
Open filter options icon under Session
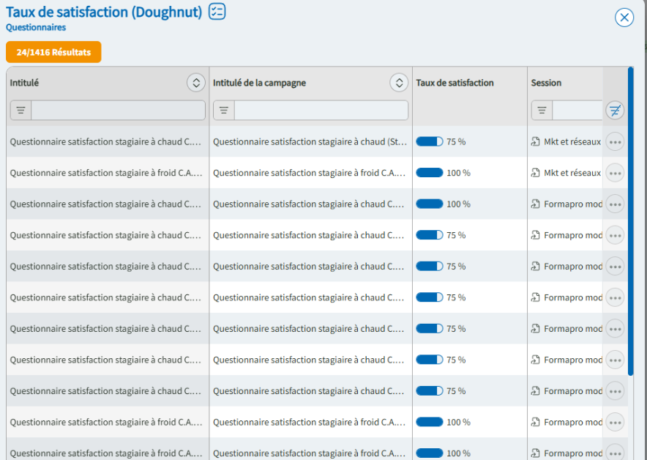coord(542,111)
